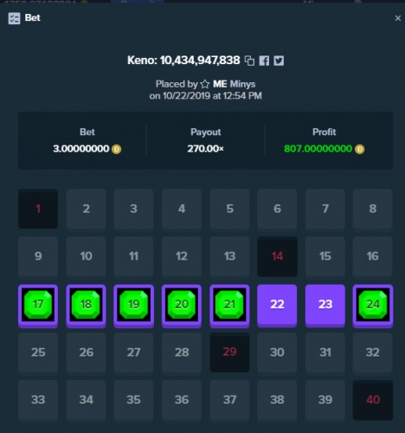Image resolution: width=405 pixels, height=433 pixels.
Task: Click Keno tile number 6
Action: (277, 209)
